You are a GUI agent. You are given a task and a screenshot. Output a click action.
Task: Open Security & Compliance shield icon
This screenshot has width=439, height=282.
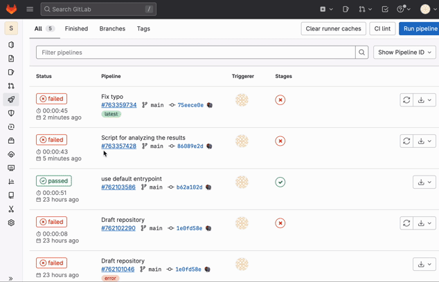[x=11, y=113]
